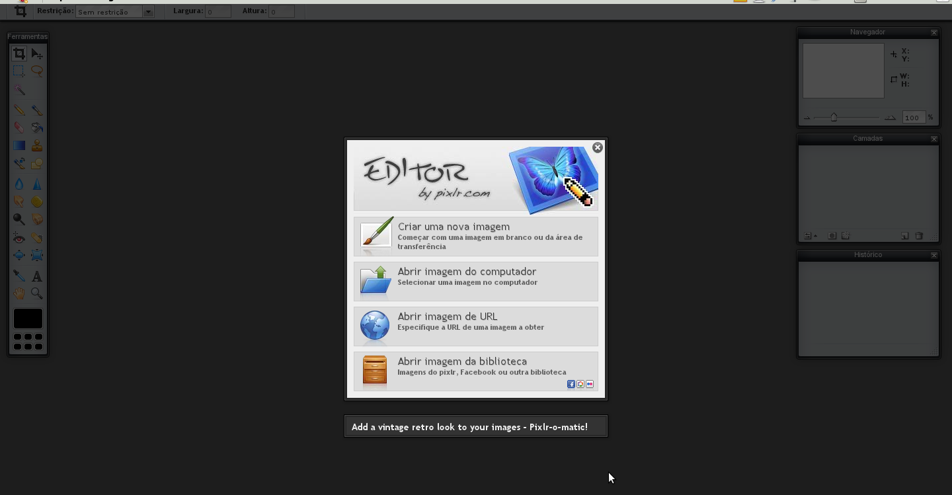Select the Sponge tool

point(37,202)
